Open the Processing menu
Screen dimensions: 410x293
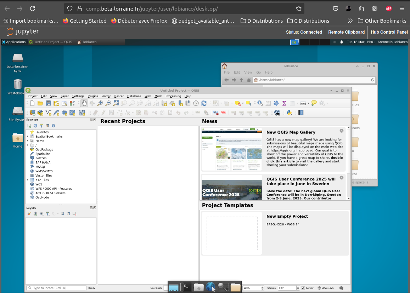pyautogui.click(x=173, y=96)
